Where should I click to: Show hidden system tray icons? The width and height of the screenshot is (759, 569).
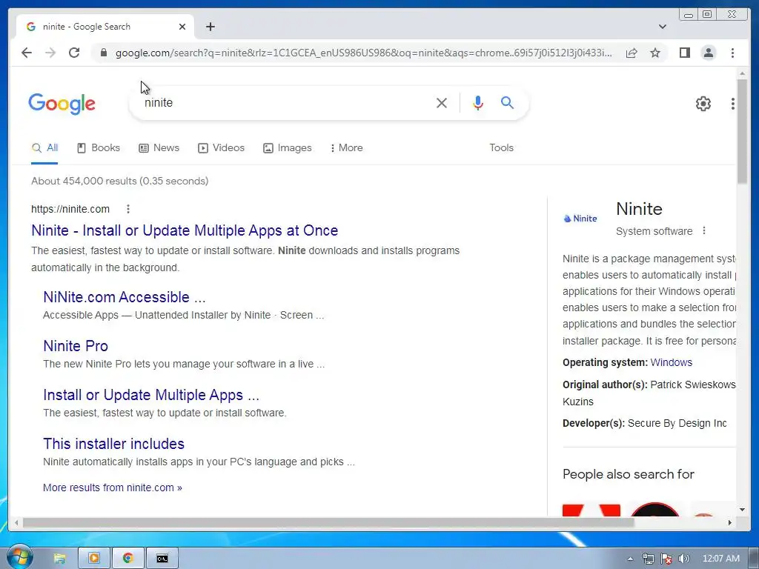coord(630,559)
